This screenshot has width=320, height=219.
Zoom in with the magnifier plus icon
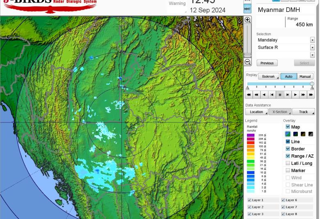coord(247,20)
